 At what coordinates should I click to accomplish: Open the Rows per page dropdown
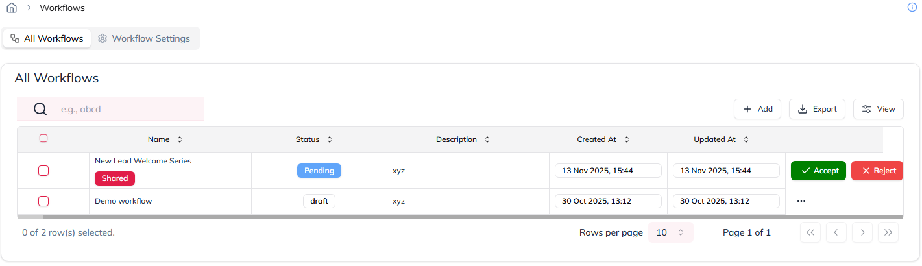pyautogui.click(x=670, y=232)
